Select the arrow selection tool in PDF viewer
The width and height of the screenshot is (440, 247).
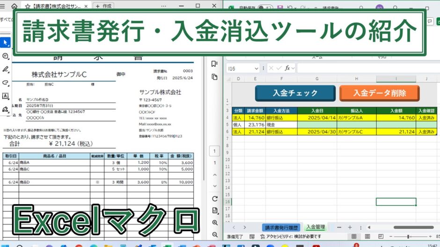[5, 42]
